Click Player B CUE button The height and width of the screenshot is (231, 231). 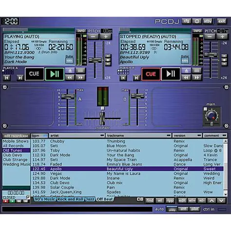pos(151,74)
